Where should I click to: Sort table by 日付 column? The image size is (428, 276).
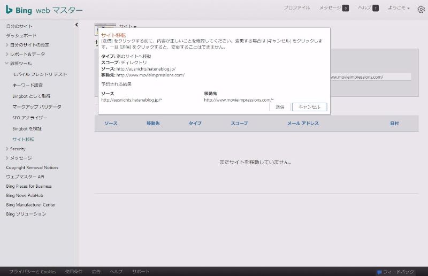coord(394,123)
